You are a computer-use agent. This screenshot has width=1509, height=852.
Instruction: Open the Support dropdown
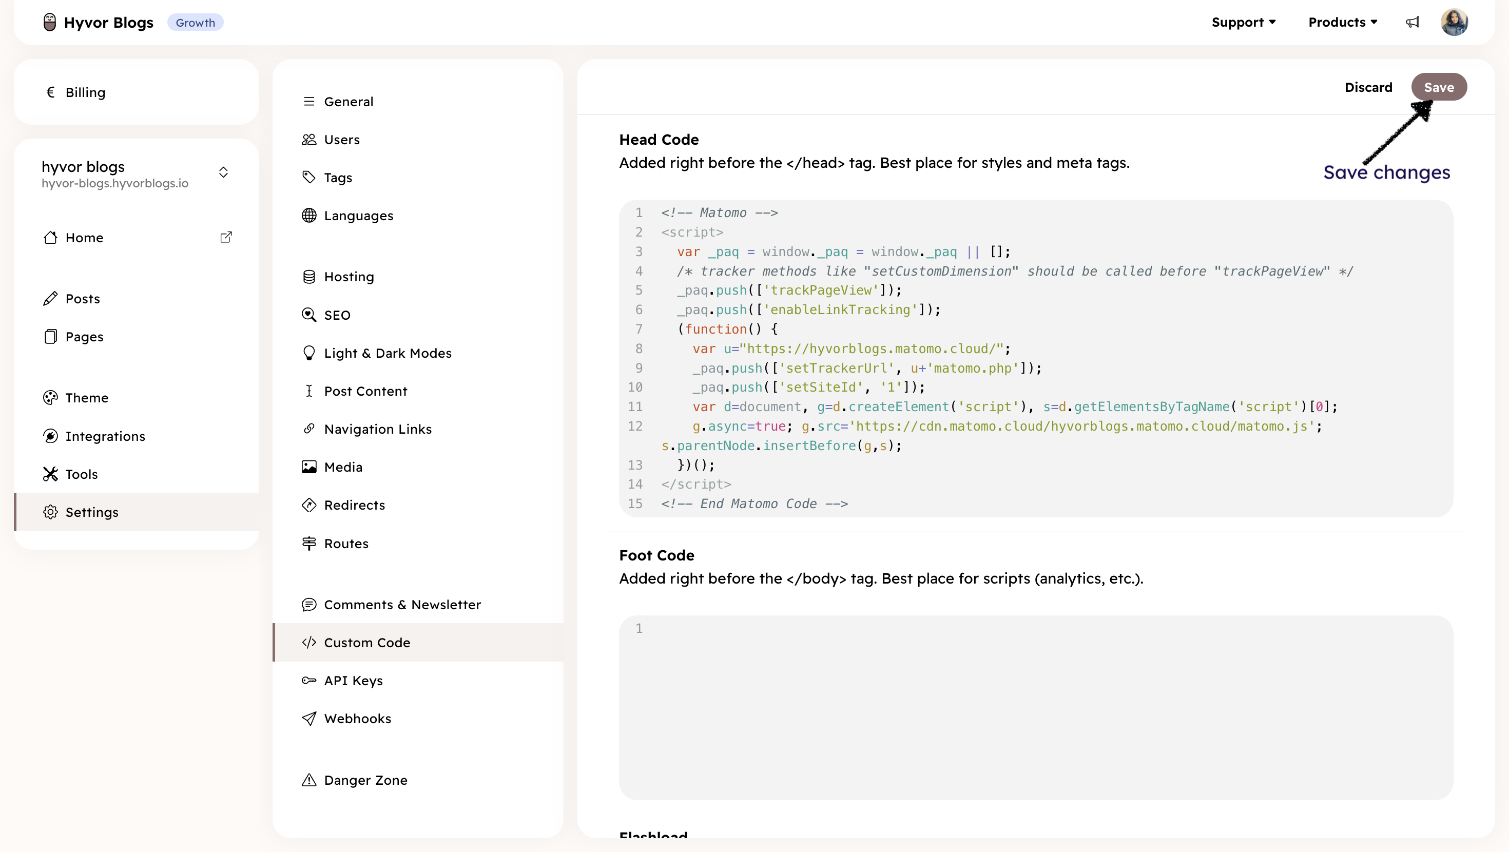tap(1244, 22)
